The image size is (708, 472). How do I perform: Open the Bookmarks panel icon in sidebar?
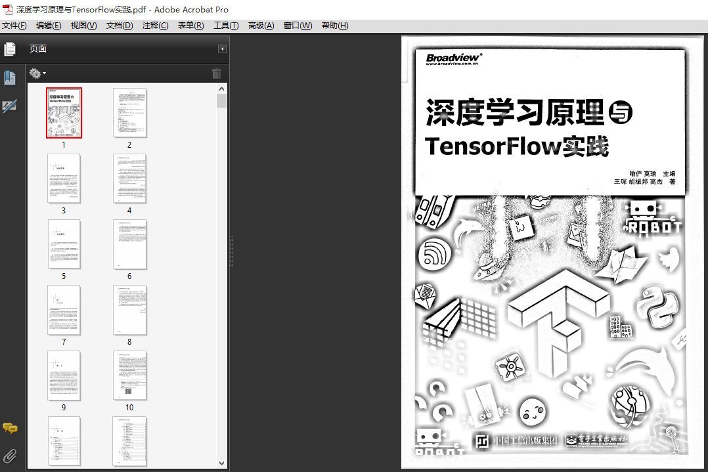[9, 77]
